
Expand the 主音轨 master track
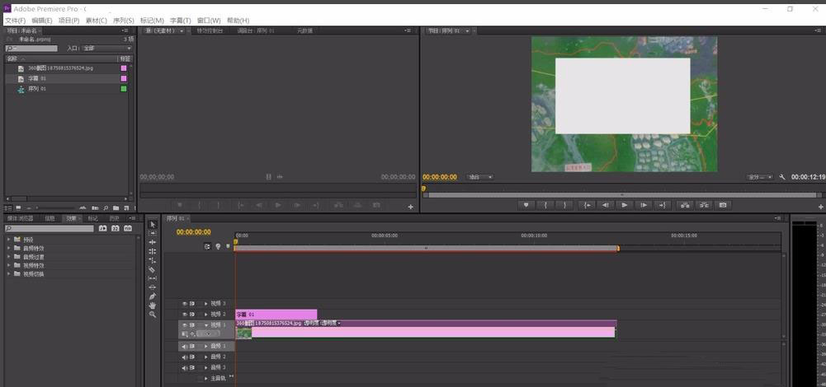206,378
